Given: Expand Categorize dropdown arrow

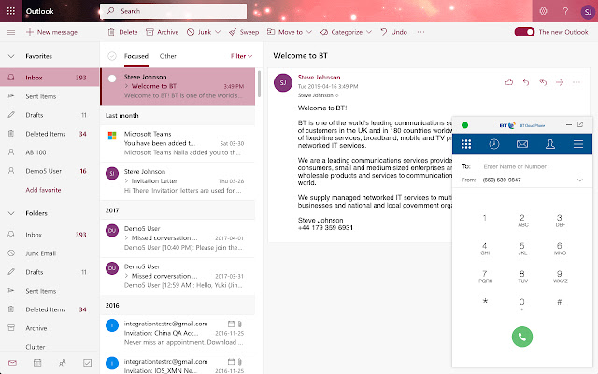Looking at the screenshot, I should pyautogui.click(x=369, y=32).
